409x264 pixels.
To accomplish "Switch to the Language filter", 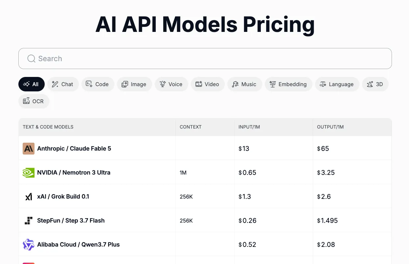I will [x=337, y=84].
